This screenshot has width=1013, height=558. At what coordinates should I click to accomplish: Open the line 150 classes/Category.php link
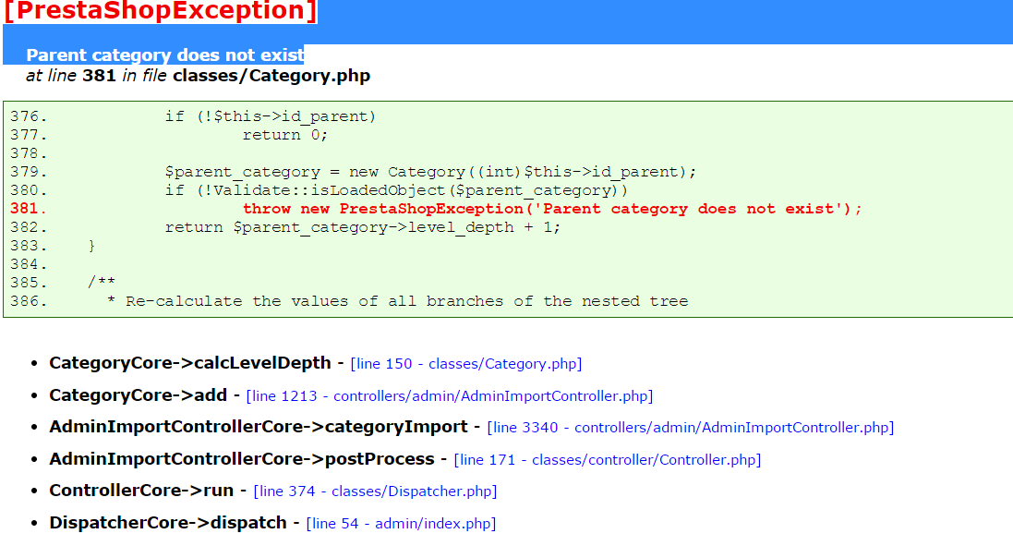465,363
